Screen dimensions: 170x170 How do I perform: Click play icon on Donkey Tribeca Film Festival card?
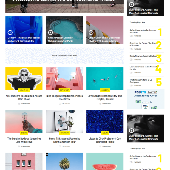coord(10,33)
